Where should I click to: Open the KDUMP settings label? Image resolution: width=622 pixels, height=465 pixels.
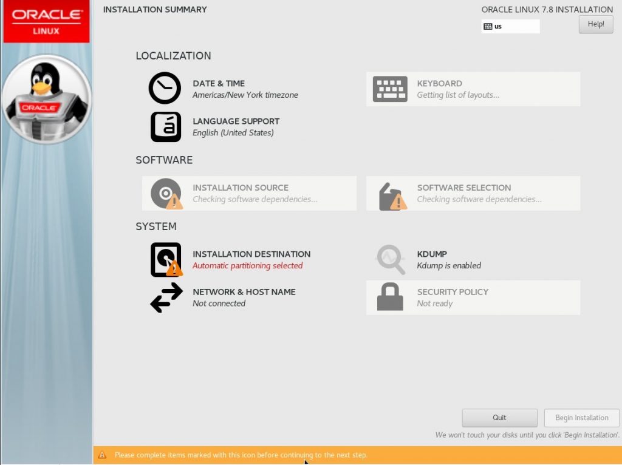click(x=432, y=254)
